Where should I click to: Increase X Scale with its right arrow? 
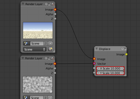tap(122, 68)
